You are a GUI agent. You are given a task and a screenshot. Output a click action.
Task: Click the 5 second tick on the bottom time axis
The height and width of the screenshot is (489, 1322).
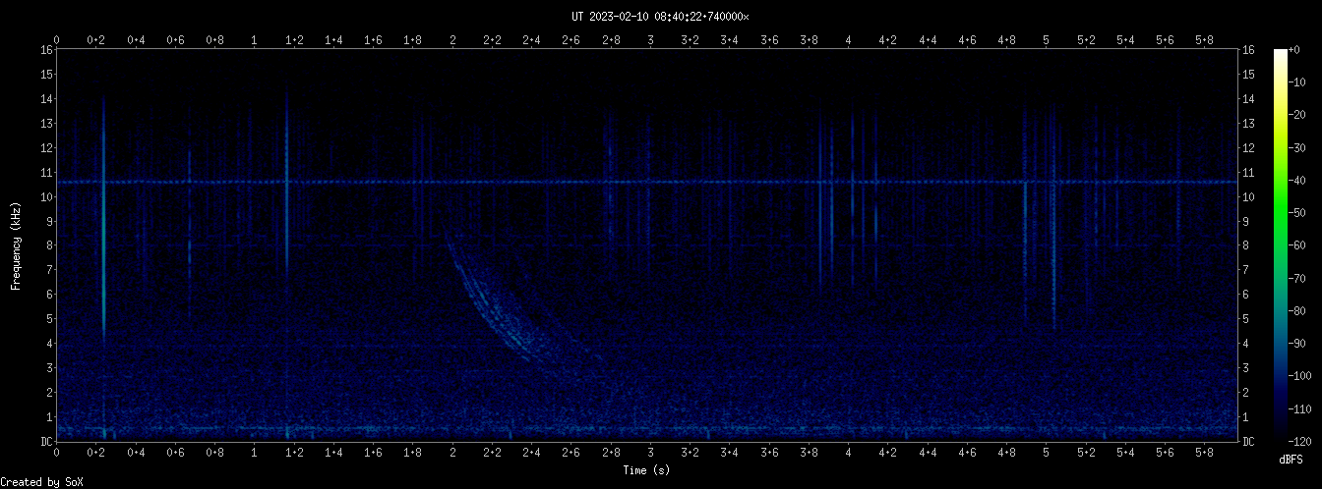click(1047, 453)
